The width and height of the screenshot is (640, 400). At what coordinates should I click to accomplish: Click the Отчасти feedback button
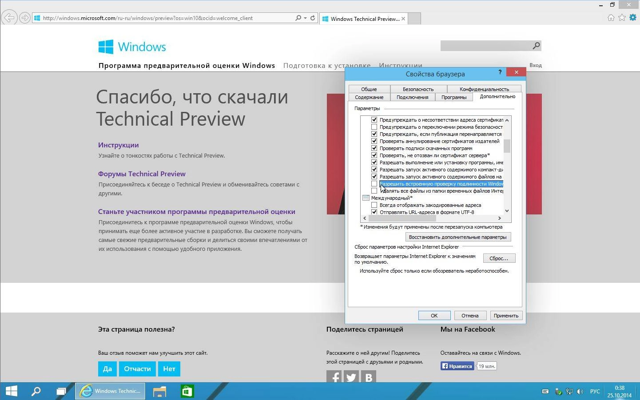(137, 369)
